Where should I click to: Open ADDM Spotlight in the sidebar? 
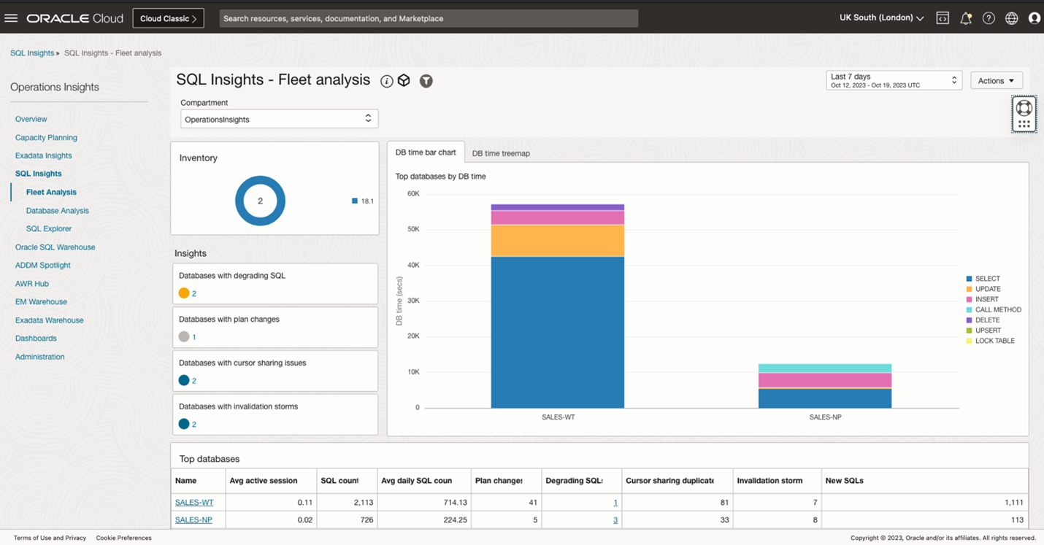click(x=43, y=266)
